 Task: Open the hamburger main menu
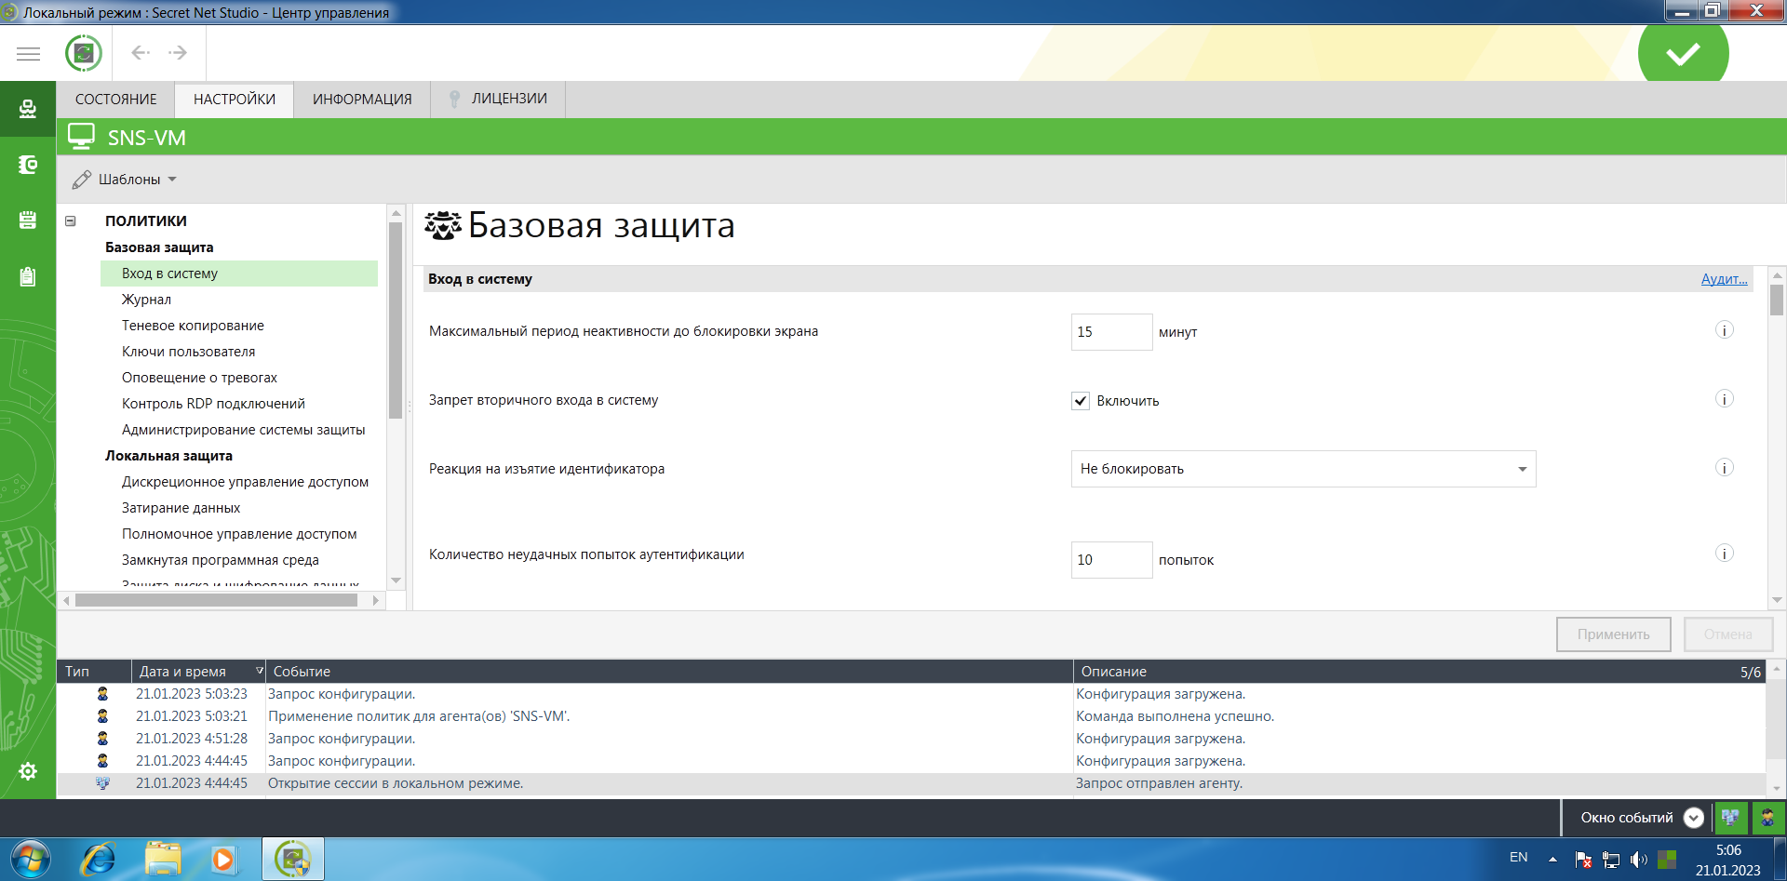28,54
